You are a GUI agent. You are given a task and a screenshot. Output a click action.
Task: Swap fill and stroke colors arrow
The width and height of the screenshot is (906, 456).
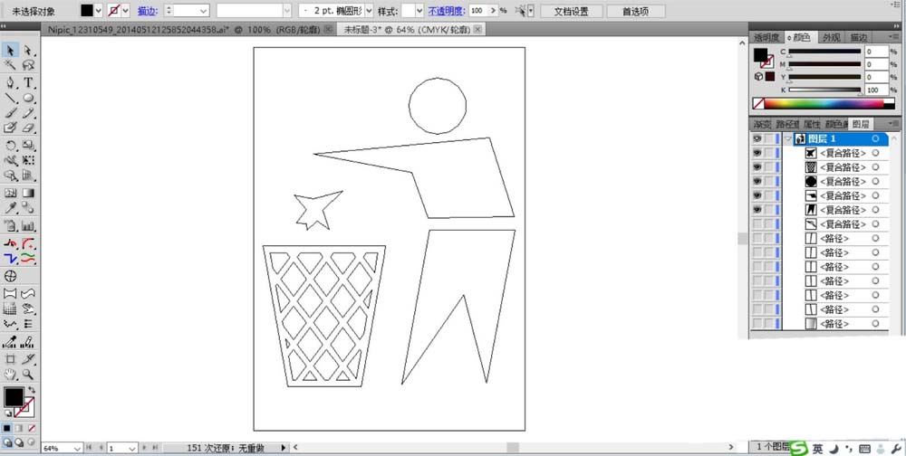pyautogui.click(x=32, y=390)
